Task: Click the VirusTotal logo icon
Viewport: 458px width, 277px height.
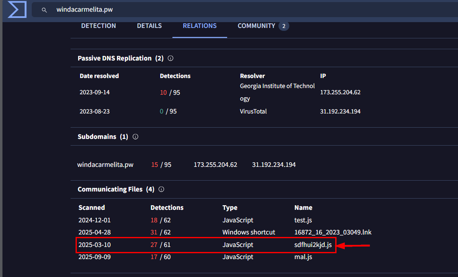Action: 17,10
